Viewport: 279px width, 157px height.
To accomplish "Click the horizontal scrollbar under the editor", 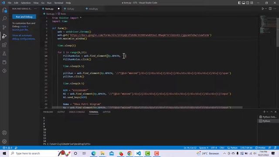I will (147, 108).
